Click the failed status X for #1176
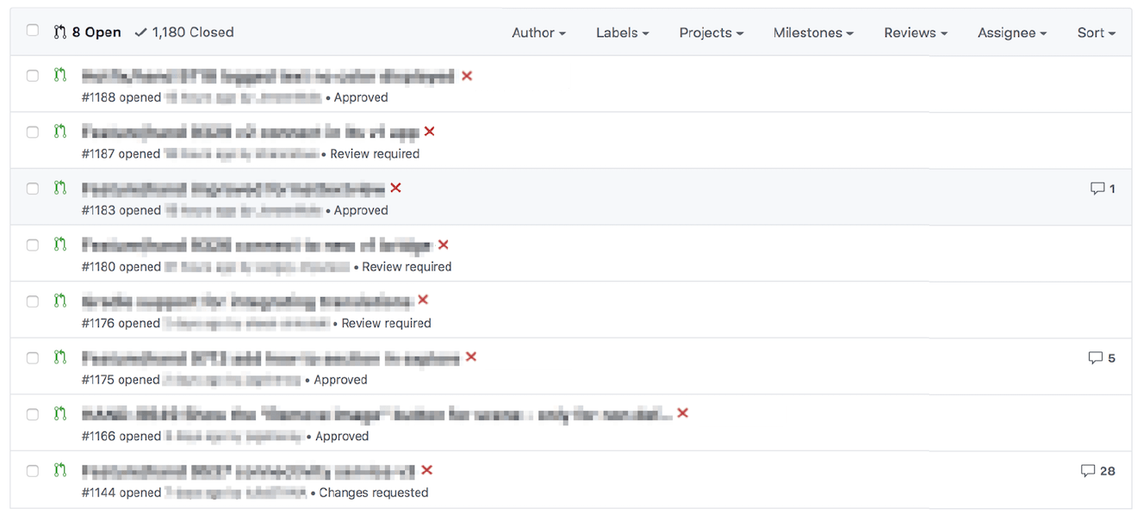 pos(423,300)
